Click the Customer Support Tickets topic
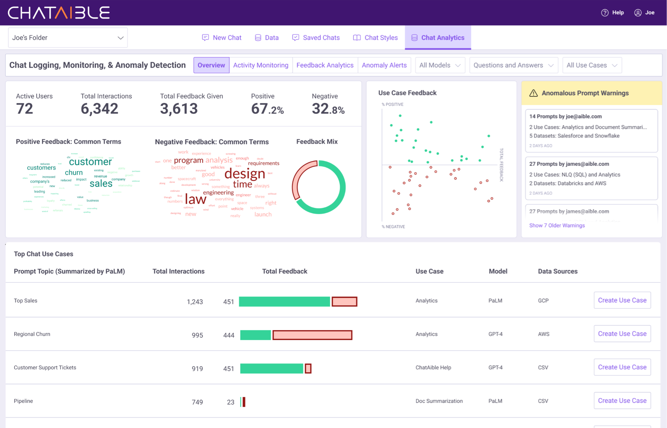This screenshot has width=667, height=428. (x=45, y=367)
